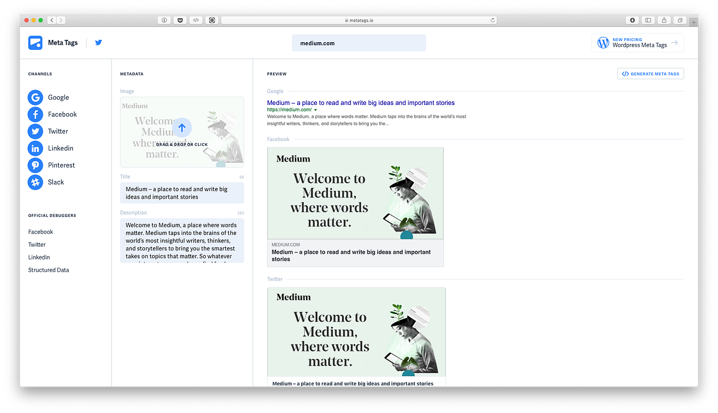Screen dimensions: 718x413
Task: Open the Safari share icon
Action: [x=664, y=20]
